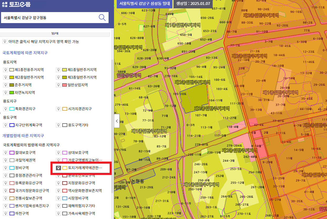The image size is (327, 219).
Task: Click parcel label 212-24도 on the map
Action: (x=169, y=178)
